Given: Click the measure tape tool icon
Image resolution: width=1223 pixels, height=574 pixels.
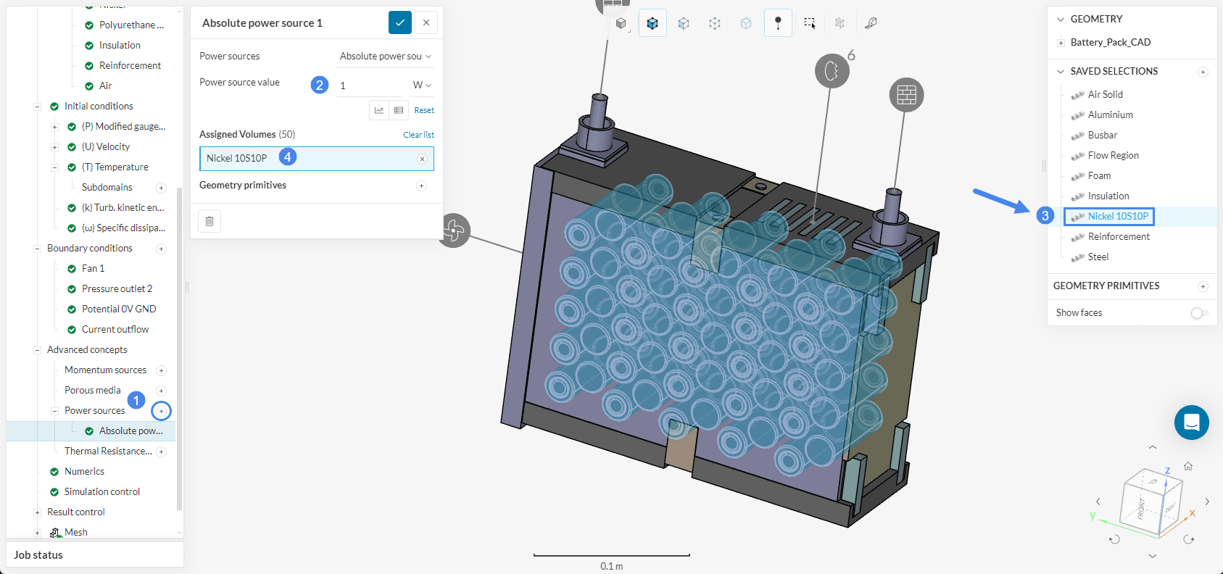Looking at the screenshot, I should tap(871, 23).
